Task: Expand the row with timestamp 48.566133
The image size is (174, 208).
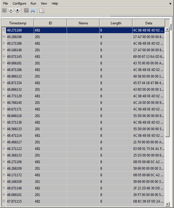Action: click(x=4, y=129)
